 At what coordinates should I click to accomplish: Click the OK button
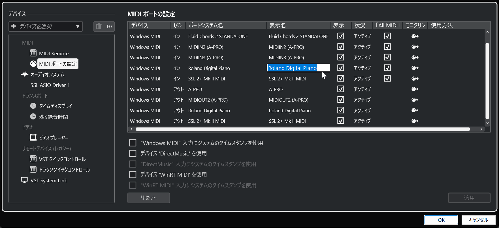click(x=441, y=220)
